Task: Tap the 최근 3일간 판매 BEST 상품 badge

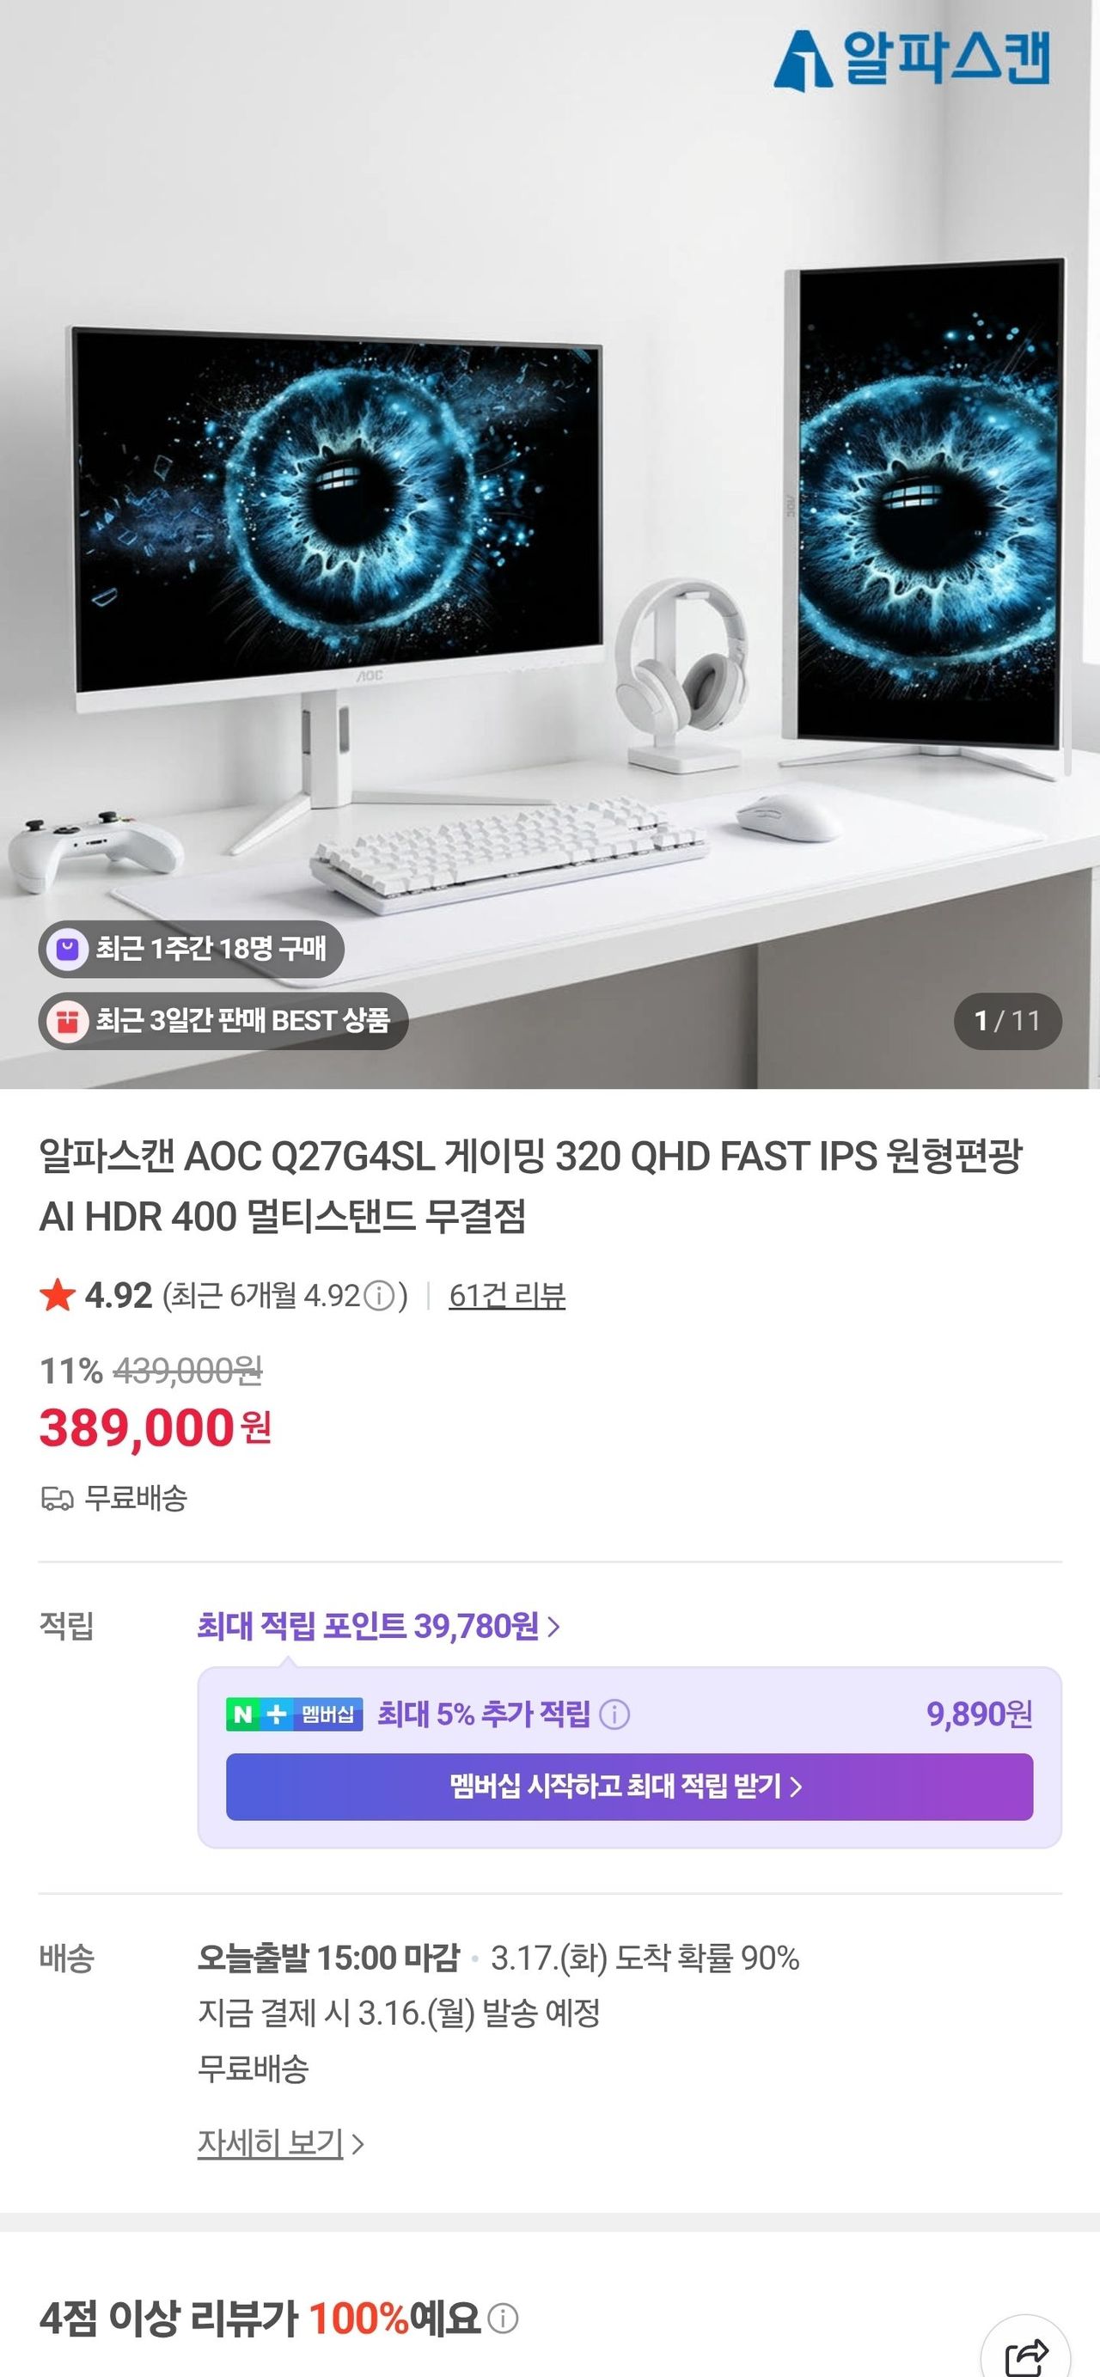Action: pyautogui.click(x=223, y=1021)
